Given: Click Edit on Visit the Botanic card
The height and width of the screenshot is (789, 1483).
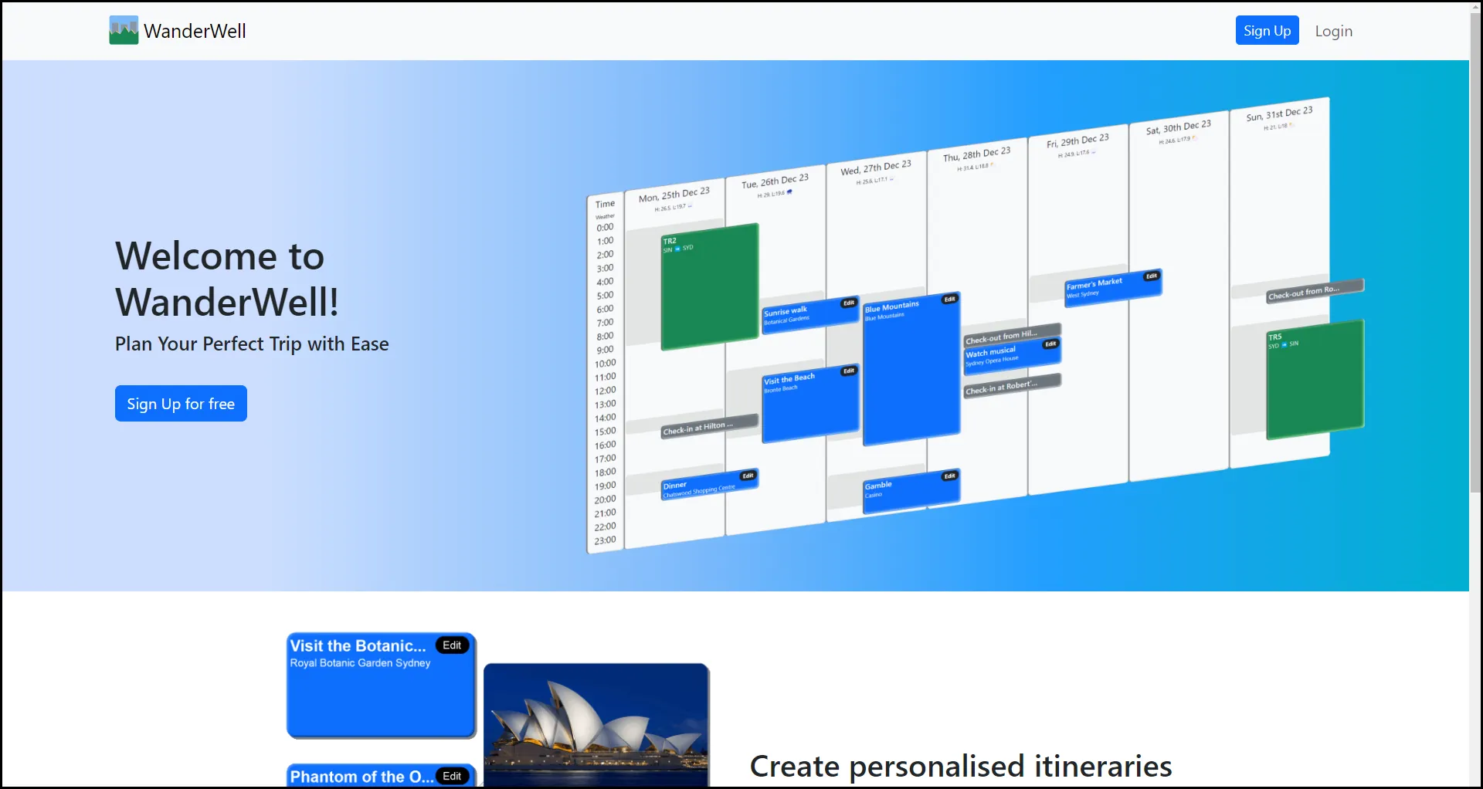Looking at the screenshot, I should (x=452, y=645).
